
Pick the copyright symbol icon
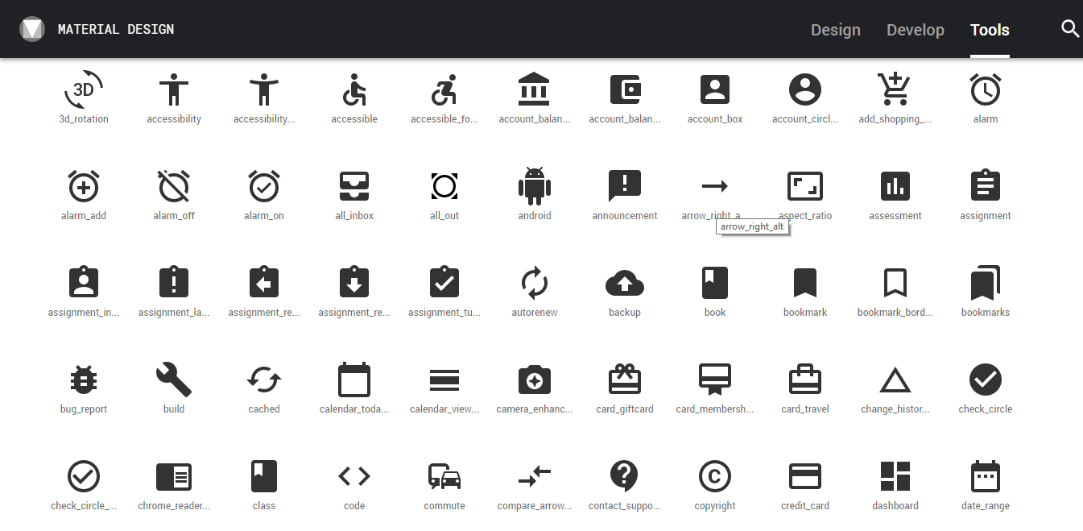(715, 476)
